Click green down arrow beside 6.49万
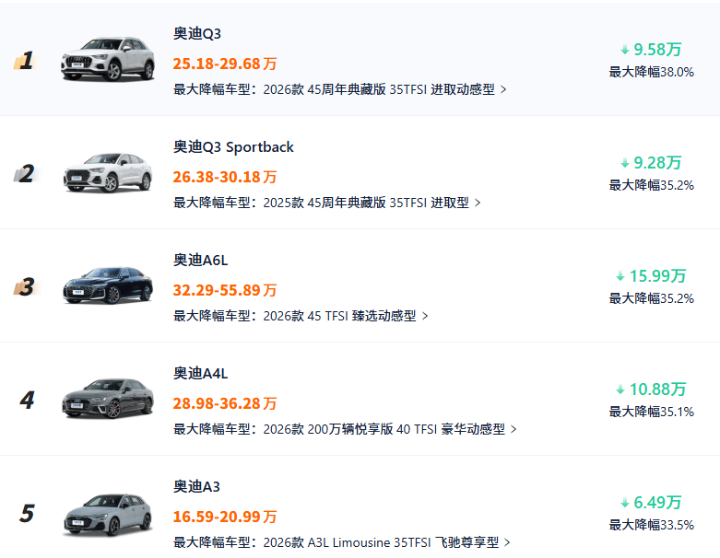This screenshot has height=558, width=720. pos(624,503)
